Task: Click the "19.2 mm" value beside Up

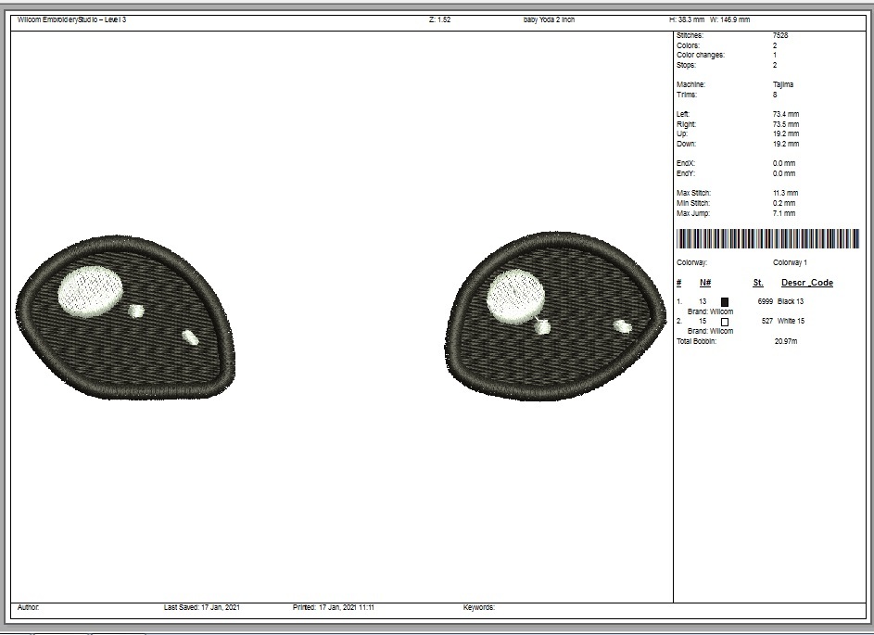Action: 786,133
